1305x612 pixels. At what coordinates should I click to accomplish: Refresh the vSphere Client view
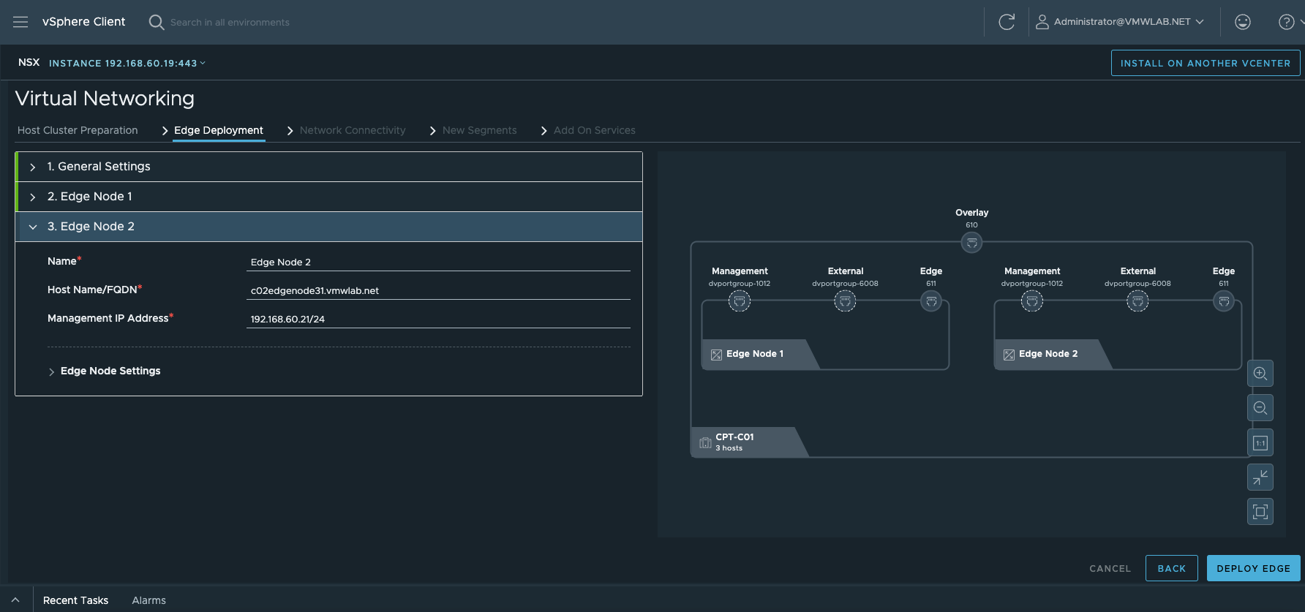[1007, 22]
